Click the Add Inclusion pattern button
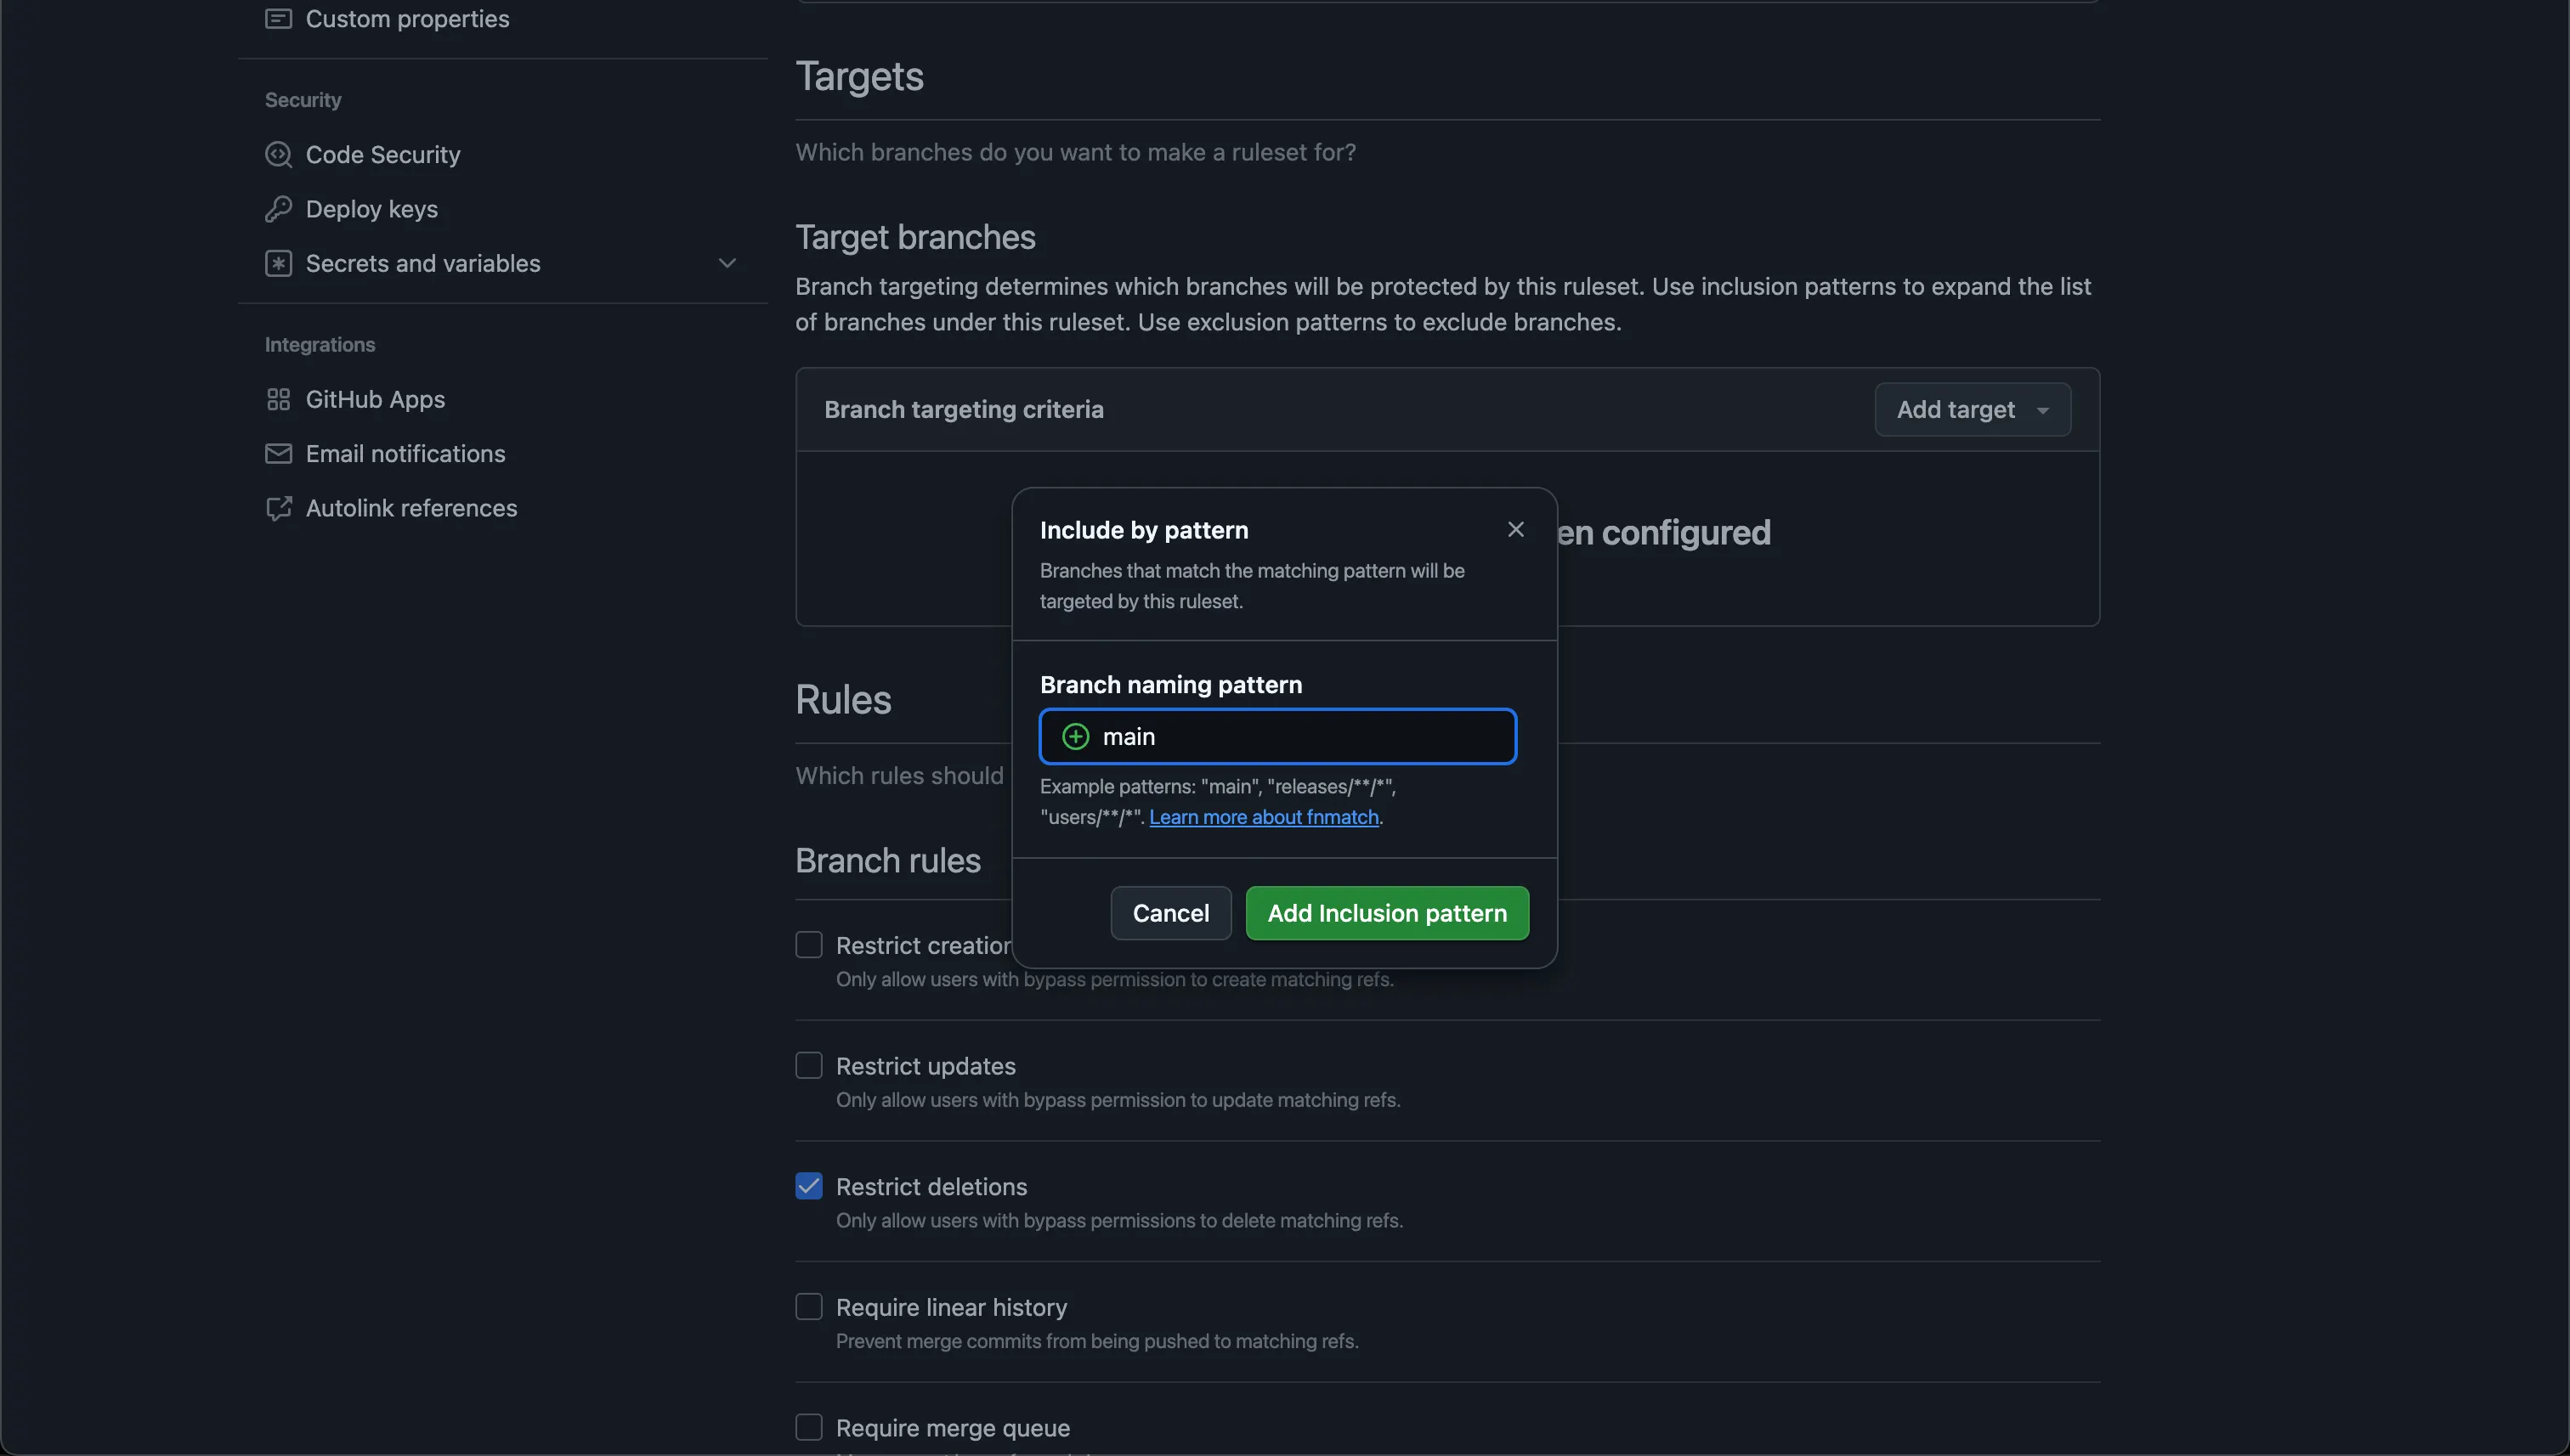The width and height of the screenshot is (2570, 1456). [1386, 912]
